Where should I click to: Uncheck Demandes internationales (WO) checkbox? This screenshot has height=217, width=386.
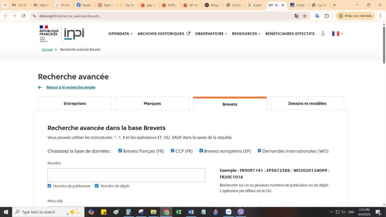(x=259, y=151)
